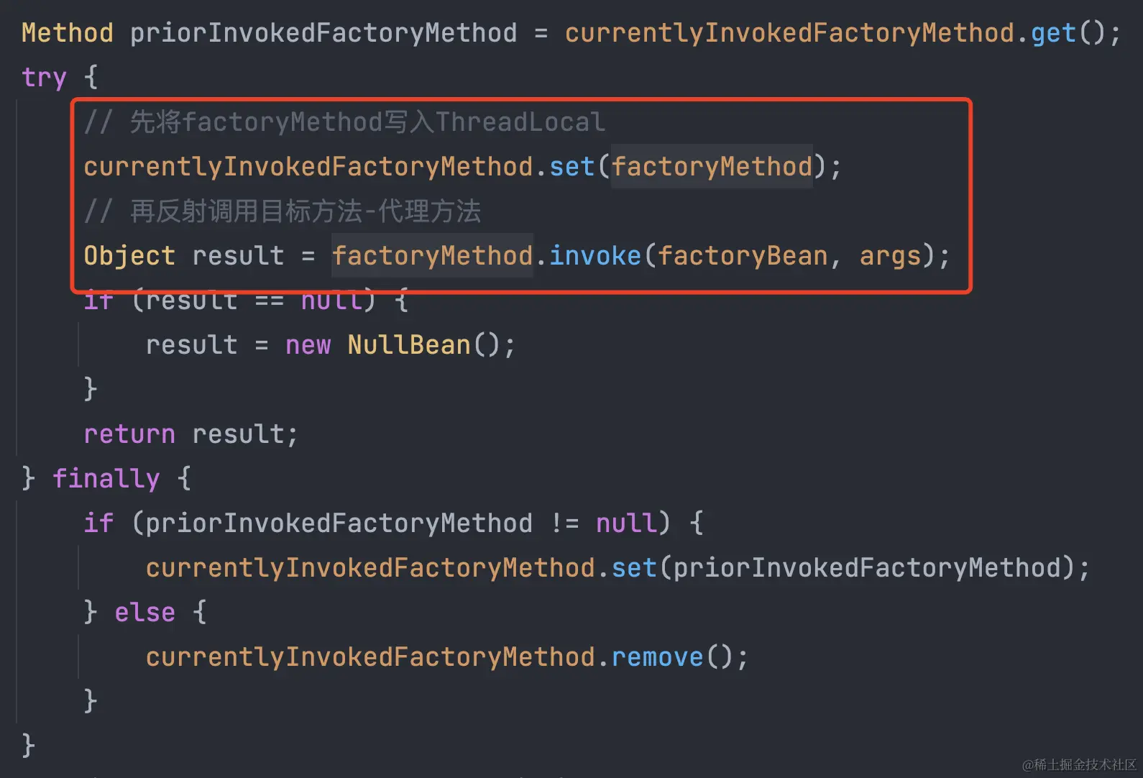Click the 'get' method call on the first line
The image size is (1143, 778).
pos(1054,33)
